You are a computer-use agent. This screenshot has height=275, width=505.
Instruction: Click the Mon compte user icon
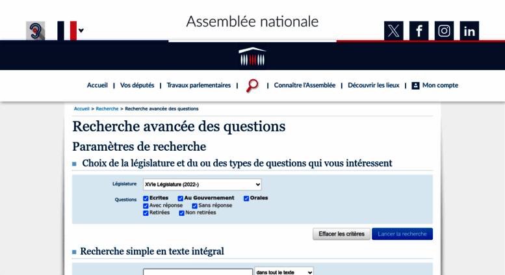[x=415, y=86]
